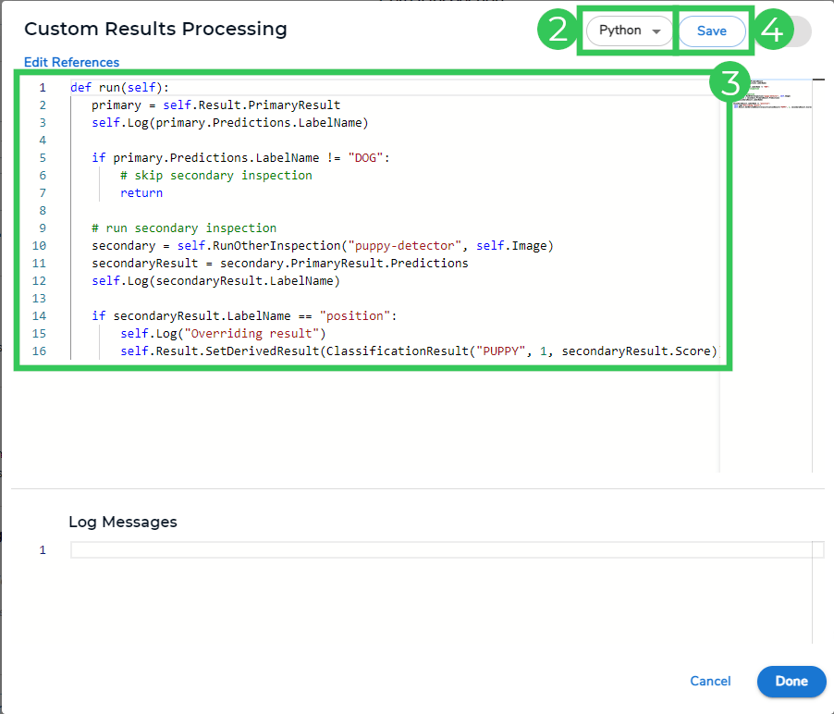
Task: Click the 'Log Messages' heading
Action: point(123,522)
